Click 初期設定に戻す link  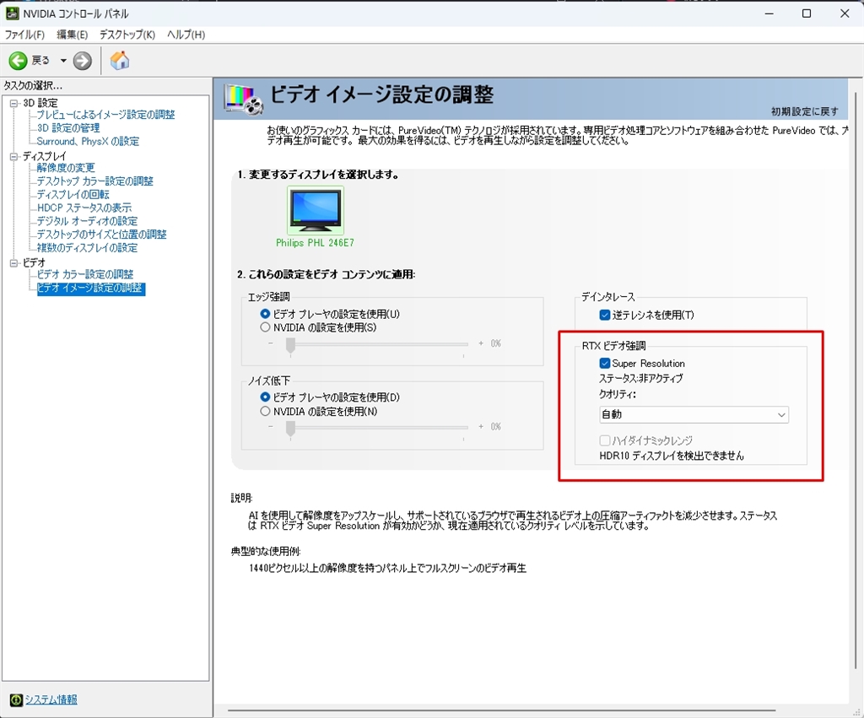point(804,111)
